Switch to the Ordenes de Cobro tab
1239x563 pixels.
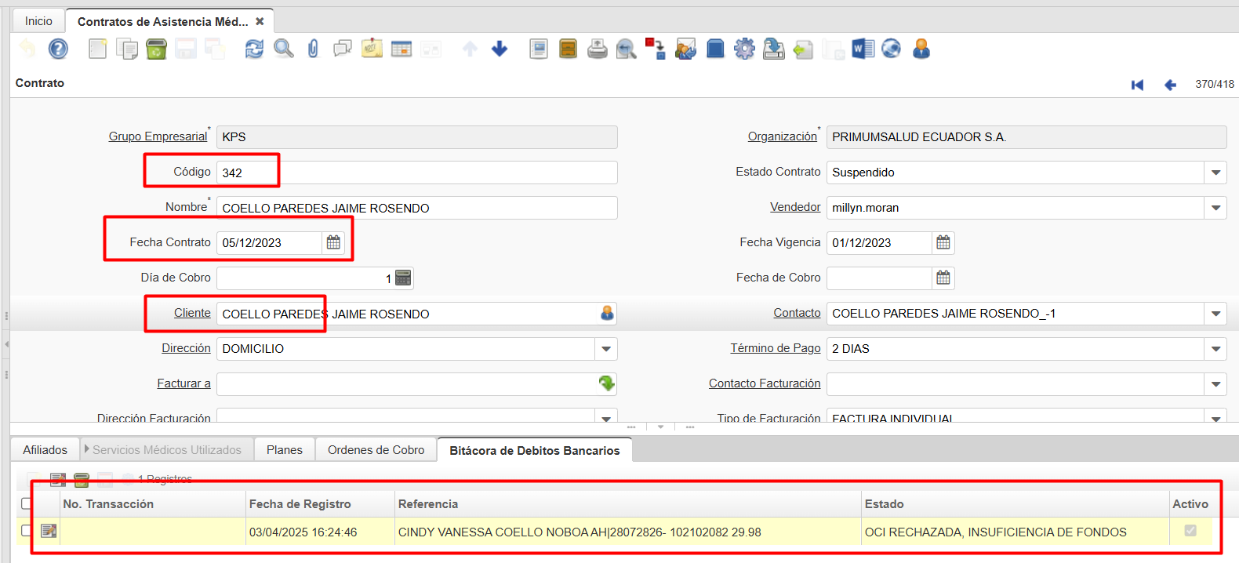(x=376, y=450)
